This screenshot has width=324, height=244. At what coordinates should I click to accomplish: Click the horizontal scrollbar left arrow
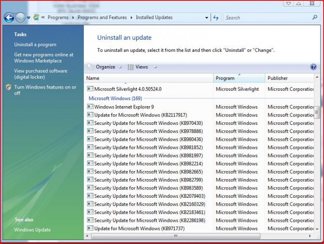[x=87, y=236]
